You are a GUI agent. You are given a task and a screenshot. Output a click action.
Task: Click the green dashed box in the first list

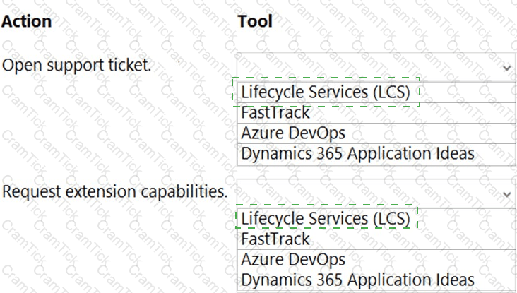[326, 92]
